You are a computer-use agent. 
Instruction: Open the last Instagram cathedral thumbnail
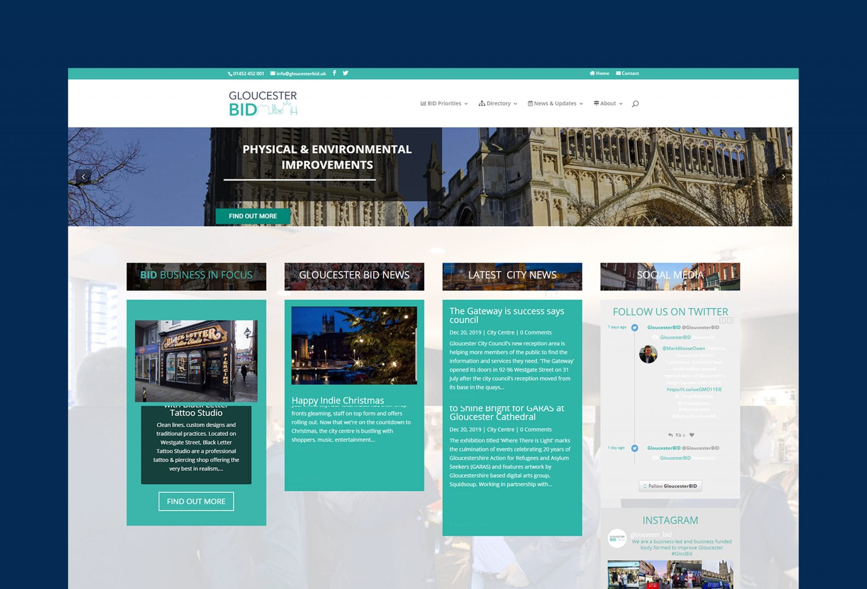718,575
